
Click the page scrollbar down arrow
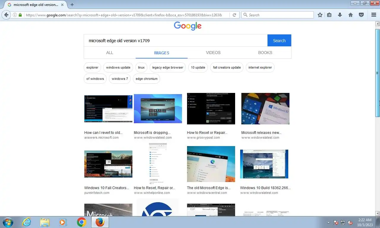pos(378,213)
